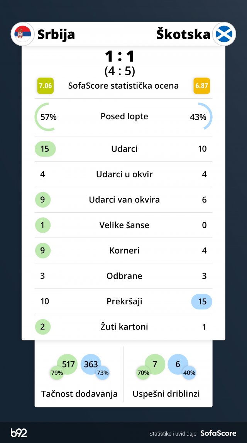Click Serbia's 2 yellow cards bubble
The height and width of the screenshot is (443, 247).
tap(43, 327)
